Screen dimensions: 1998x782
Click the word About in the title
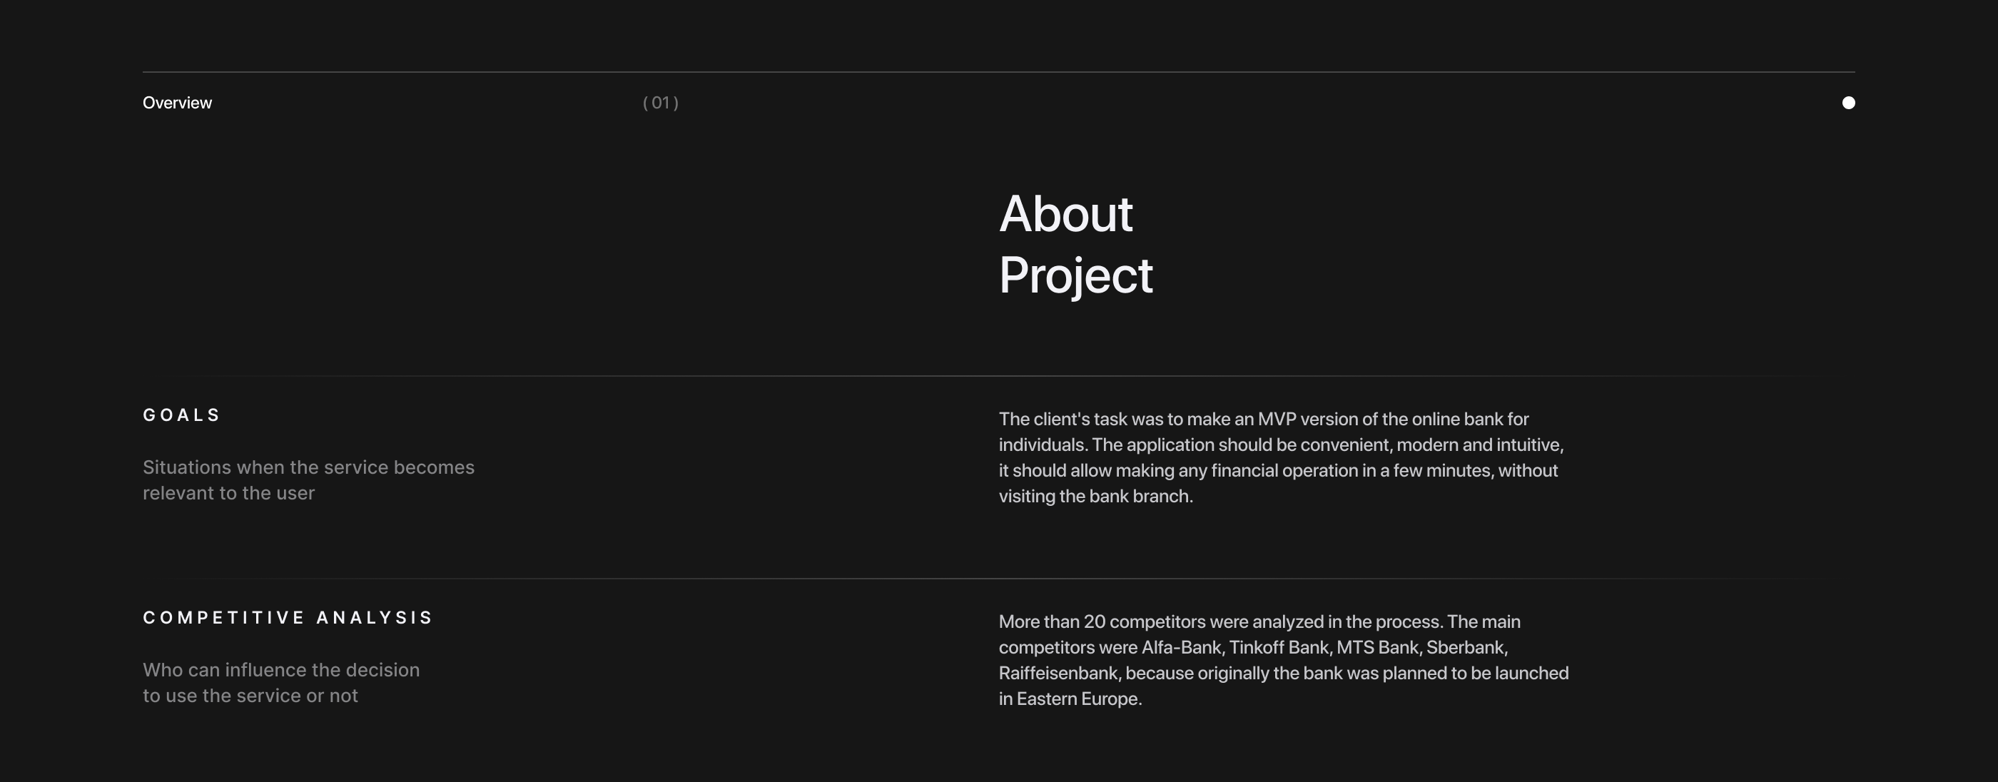[x=1065, y=214]
